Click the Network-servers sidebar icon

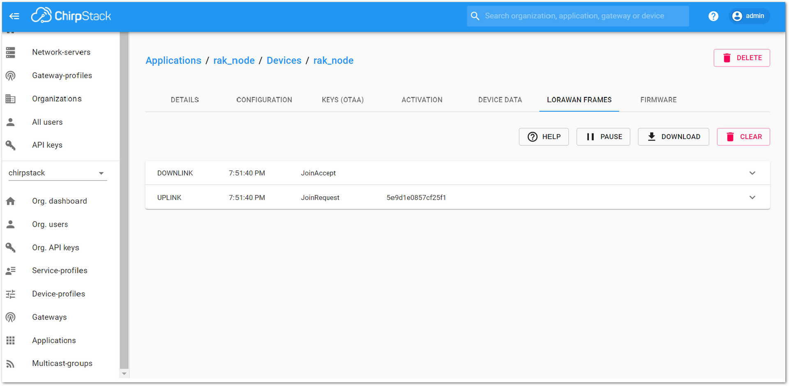(x=11, y=52)
